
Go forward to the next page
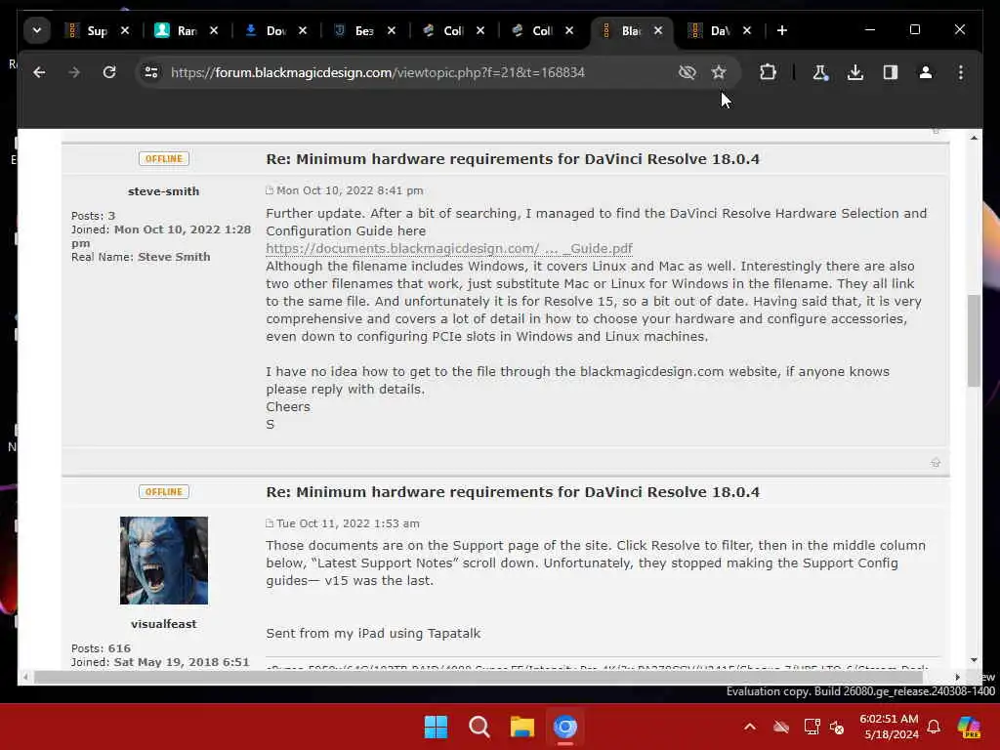pos(74,72)
